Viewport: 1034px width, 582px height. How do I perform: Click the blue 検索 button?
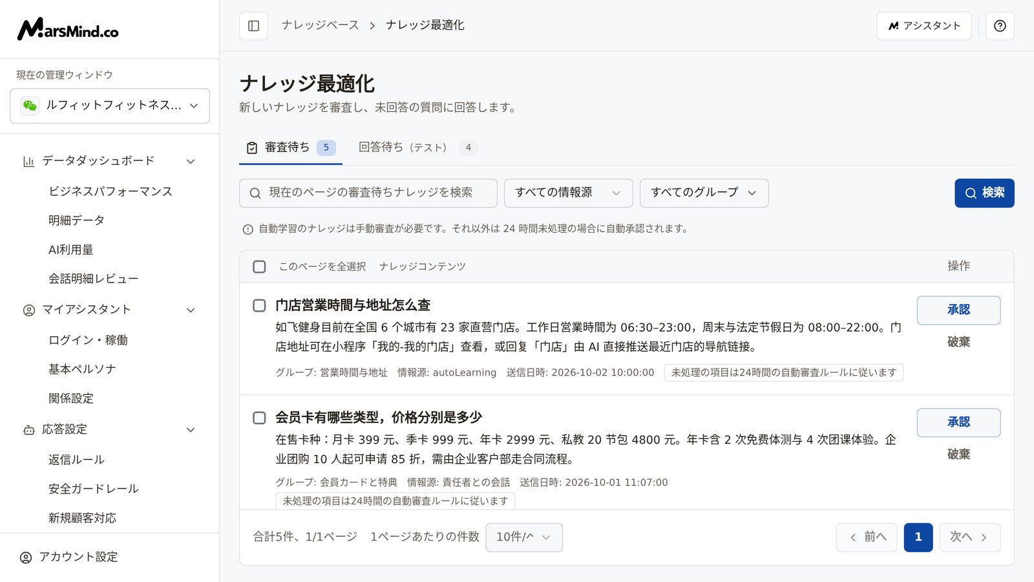click(x=984, y=193)
